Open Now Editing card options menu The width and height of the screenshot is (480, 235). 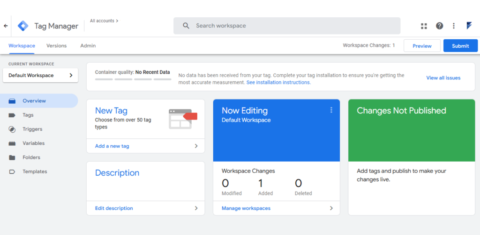[x=331, y=110]
